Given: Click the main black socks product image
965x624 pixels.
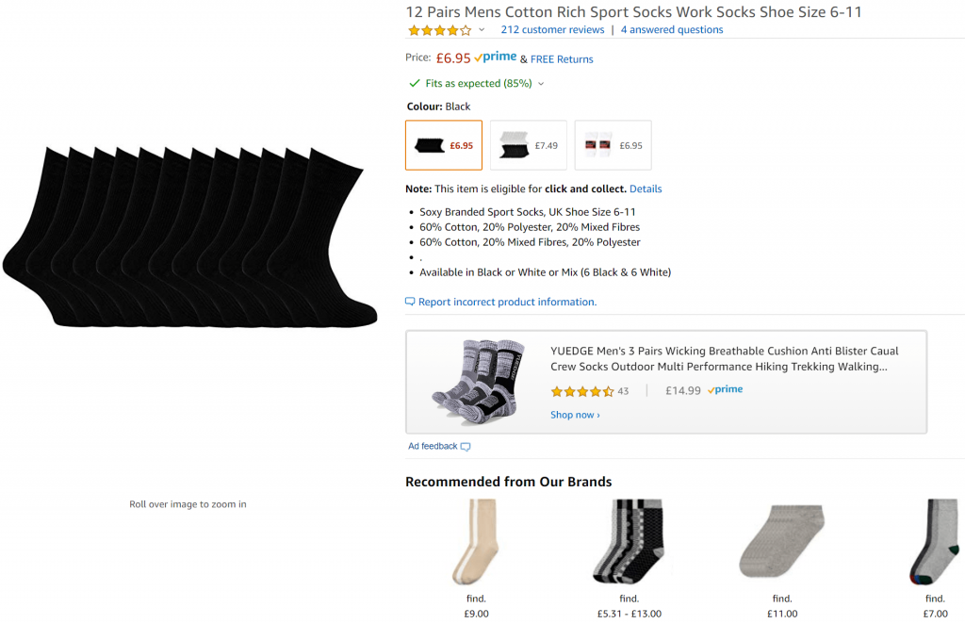Looking at the screenshot, I should [x=188, y=236].
